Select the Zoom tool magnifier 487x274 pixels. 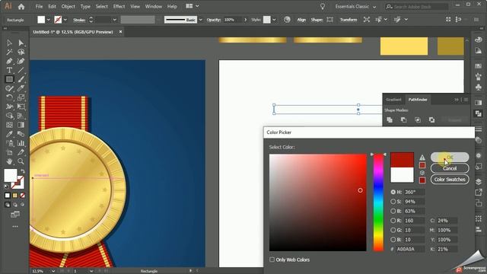tap(21, 161)
